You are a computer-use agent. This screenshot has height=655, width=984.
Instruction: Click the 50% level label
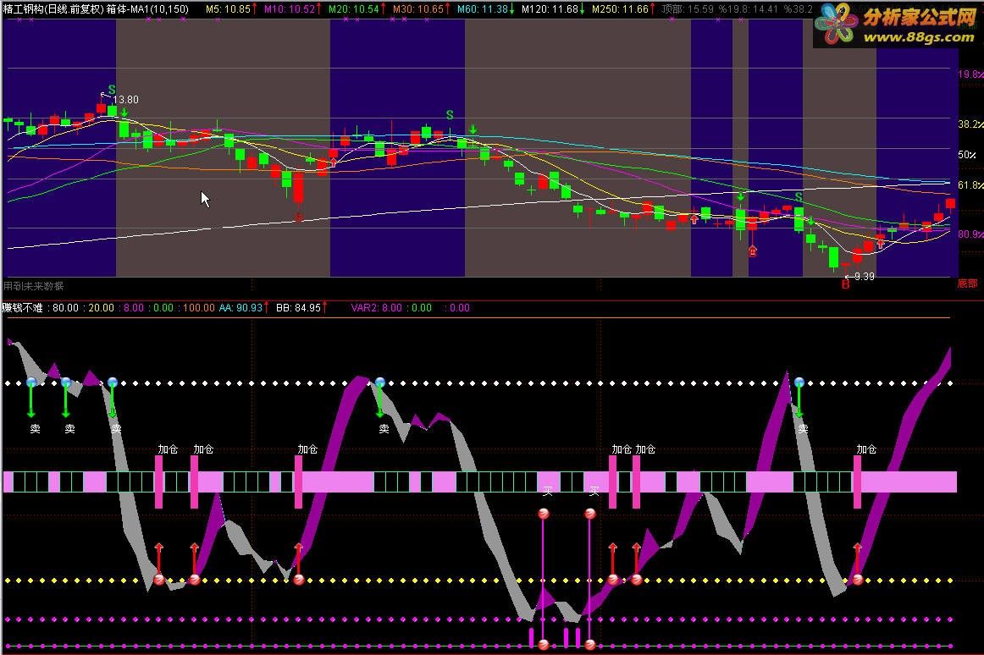pyautogui.click(x=967, y=154)
